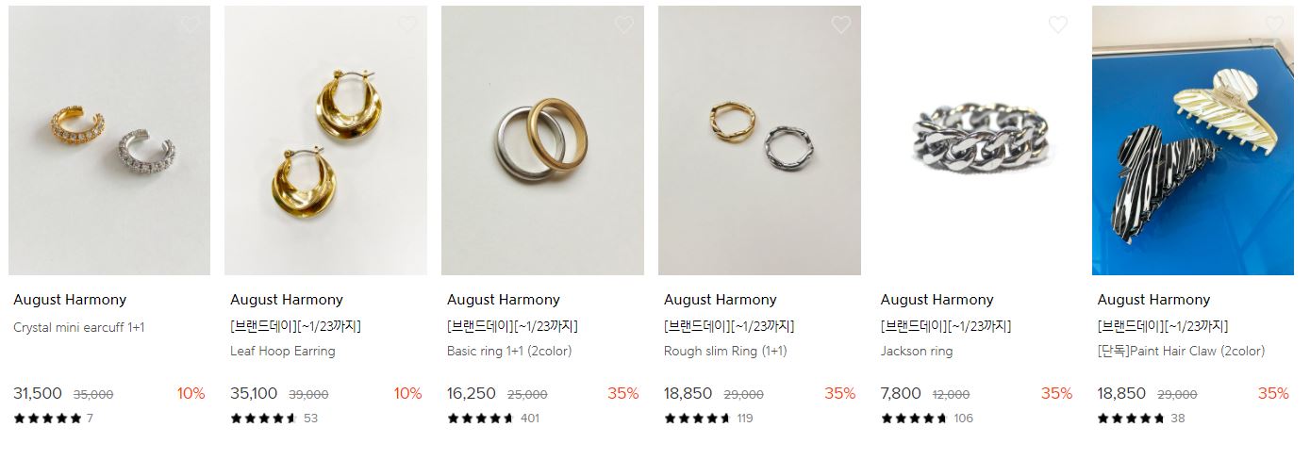The height and width of the screenshot is (460, 1310).
Task: Open the Crystal mini earcuff product photo
Action: tap(109, 140)
